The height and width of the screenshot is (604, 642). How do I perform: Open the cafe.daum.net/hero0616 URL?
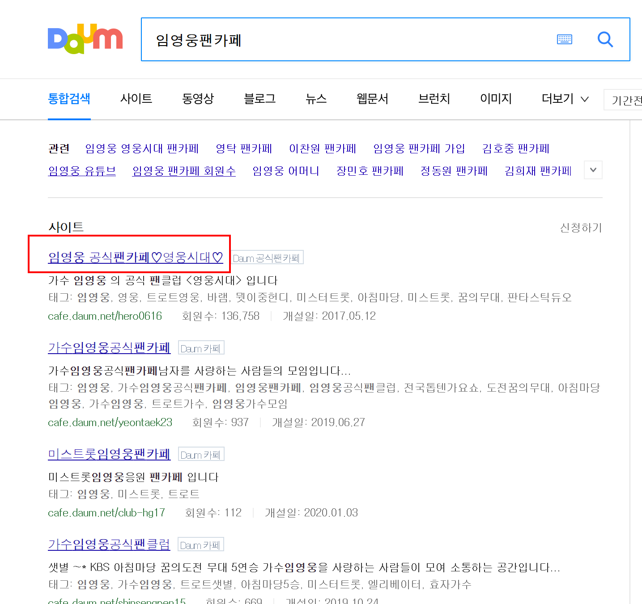coord(105,316)
